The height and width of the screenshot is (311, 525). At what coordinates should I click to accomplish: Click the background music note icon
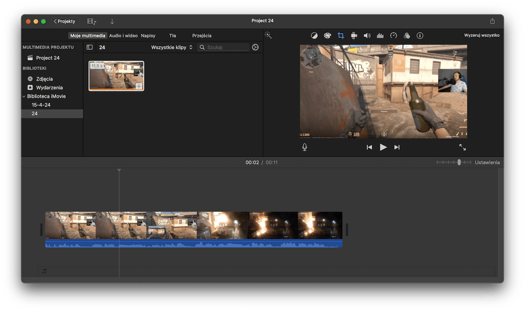pyautogui.click(x=44, y=271)
